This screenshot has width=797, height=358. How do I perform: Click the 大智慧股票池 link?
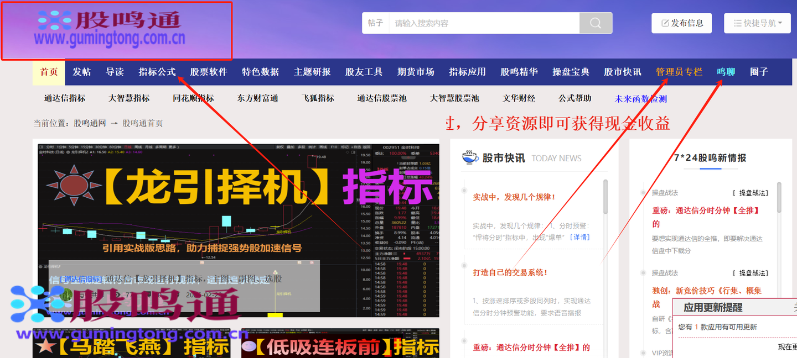click(x=454, y=98)
